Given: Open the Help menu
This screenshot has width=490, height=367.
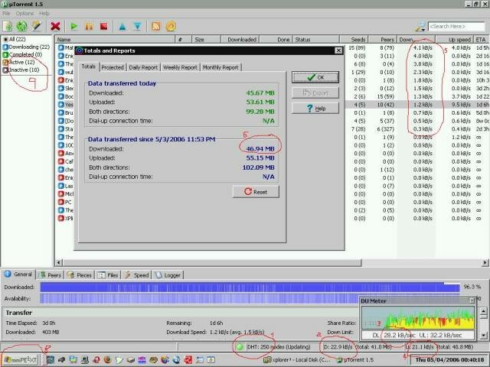Looking at the screenshot, I should tap(44, 14).
